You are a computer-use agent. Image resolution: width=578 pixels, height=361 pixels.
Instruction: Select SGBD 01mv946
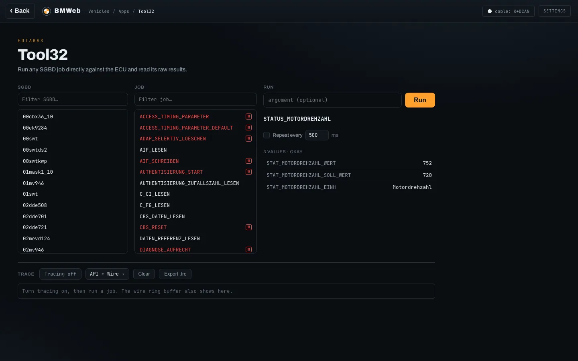[x=73, y=183]
